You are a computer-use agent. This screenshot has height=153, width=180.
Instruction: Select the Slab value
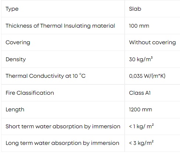tap(135, 9)
